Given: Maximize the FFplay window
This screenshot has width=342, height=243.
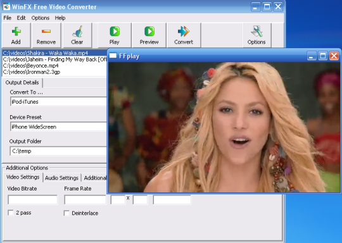Looking at the screenshot, I should (x=323, y=56).
